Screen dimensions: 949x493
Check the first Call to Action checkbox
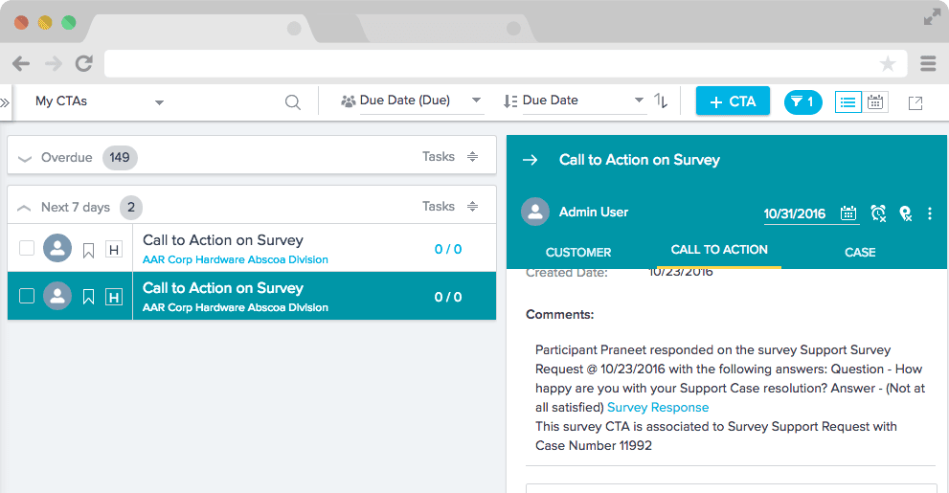[27, 249]
